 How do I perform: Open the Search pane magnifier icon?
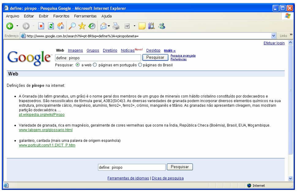tap(72, 26)
